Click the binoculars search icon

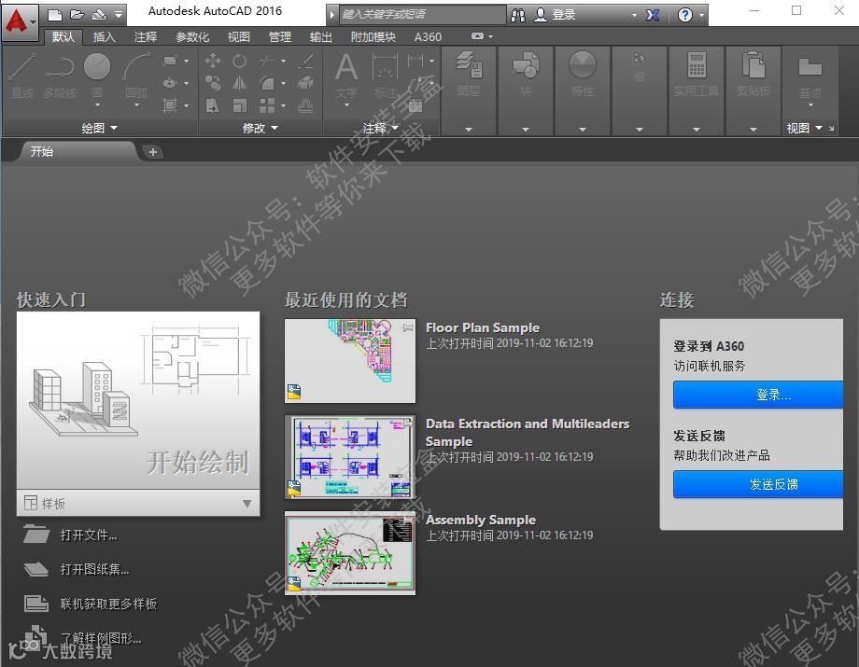click(x=517, y=15)
